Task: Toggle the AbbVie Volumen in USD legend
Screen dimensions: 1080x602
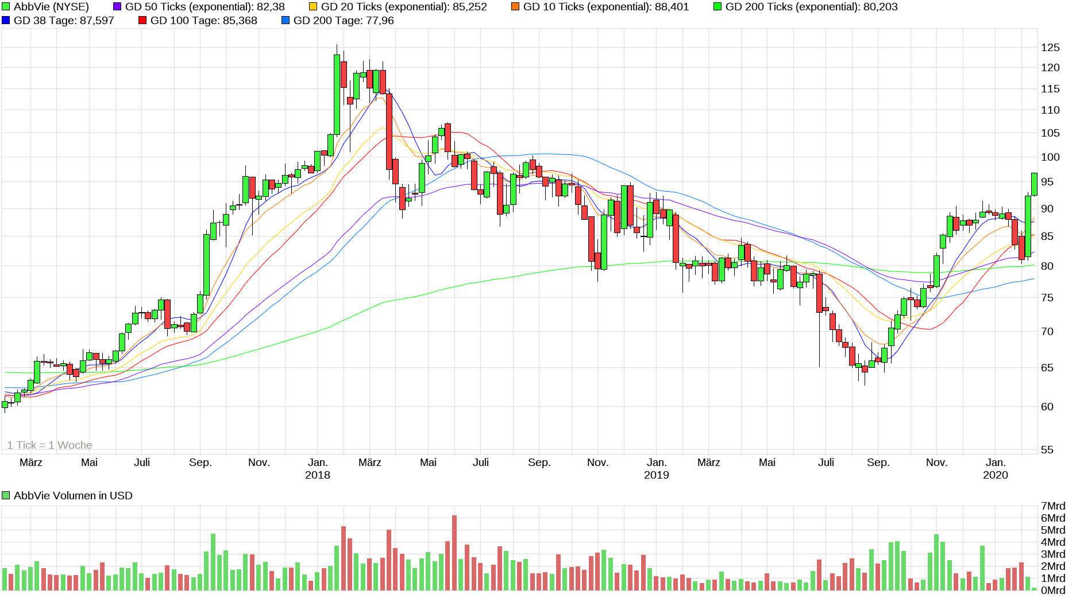Action: pyautogui.click(x=5, y=495)
